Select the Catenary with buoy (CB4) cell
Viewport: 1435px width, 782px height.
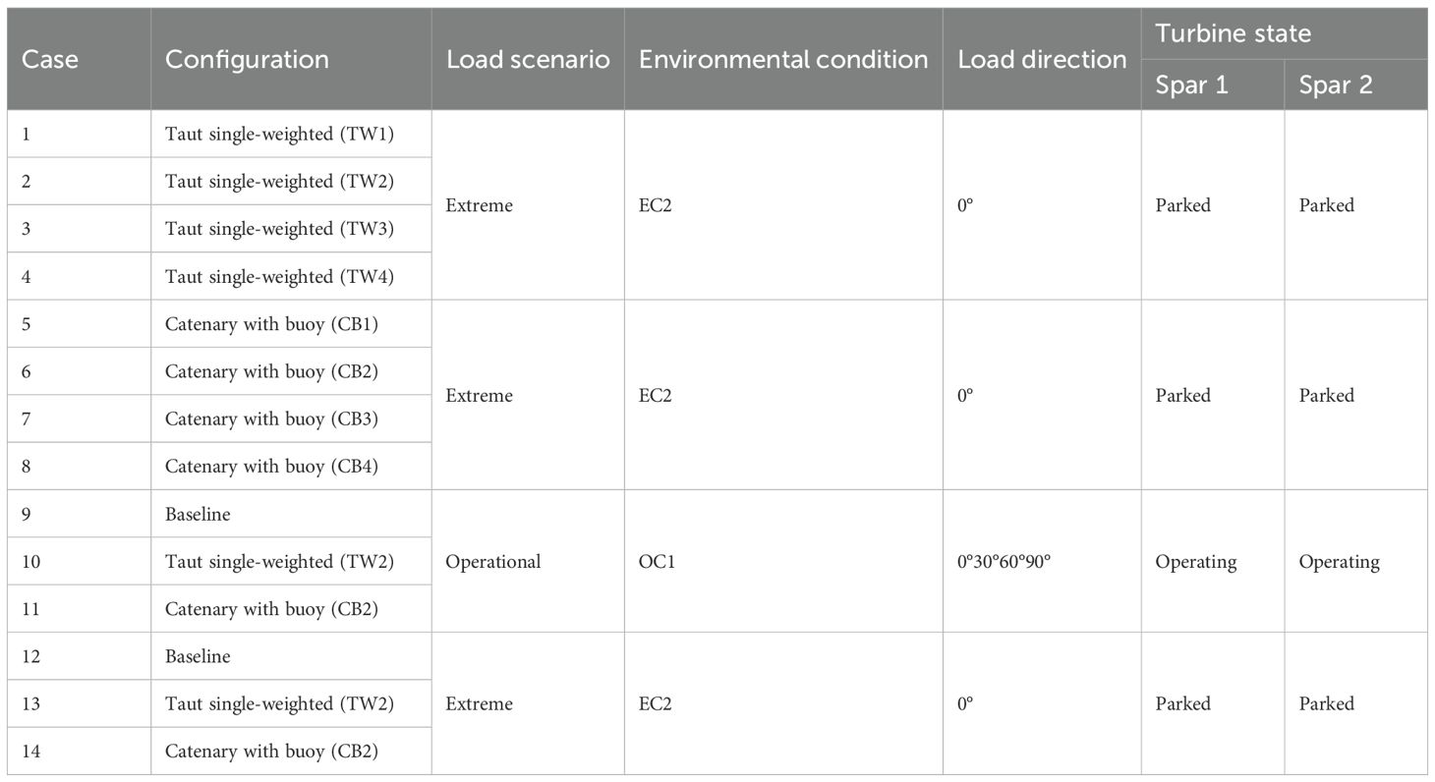pos(271,467)
